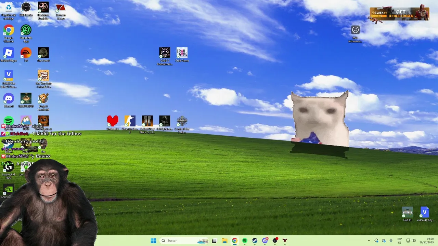Click the 'Más información' Spotlight icon
438x246 pixels.
click(355, 34)
